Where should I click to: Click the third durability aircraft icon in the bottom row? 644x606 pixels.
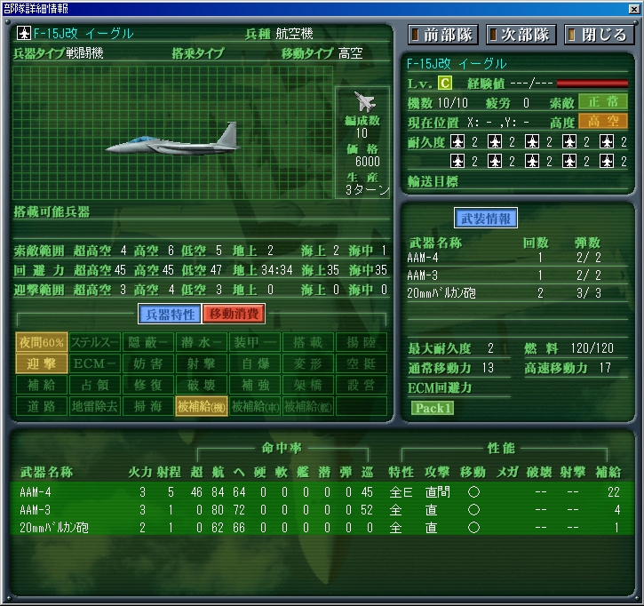click(532, 161)
